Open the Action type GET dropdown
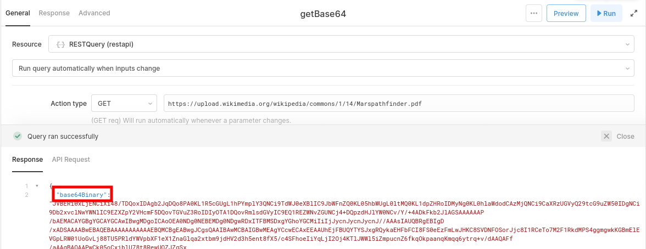This screenshot has height=249, width=646. click(x=125, y=103)
